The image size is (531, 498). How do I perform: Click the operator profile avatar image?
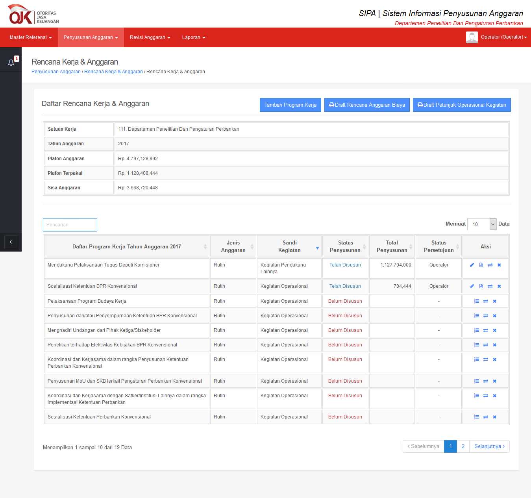tap(472, 37)
